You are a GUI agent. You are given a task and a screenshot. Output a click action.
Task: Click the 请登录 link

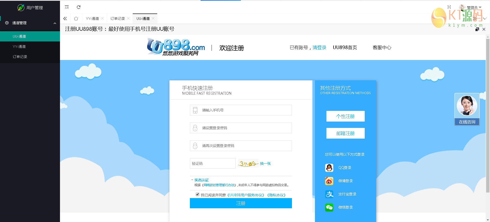[x=319, y=48]
